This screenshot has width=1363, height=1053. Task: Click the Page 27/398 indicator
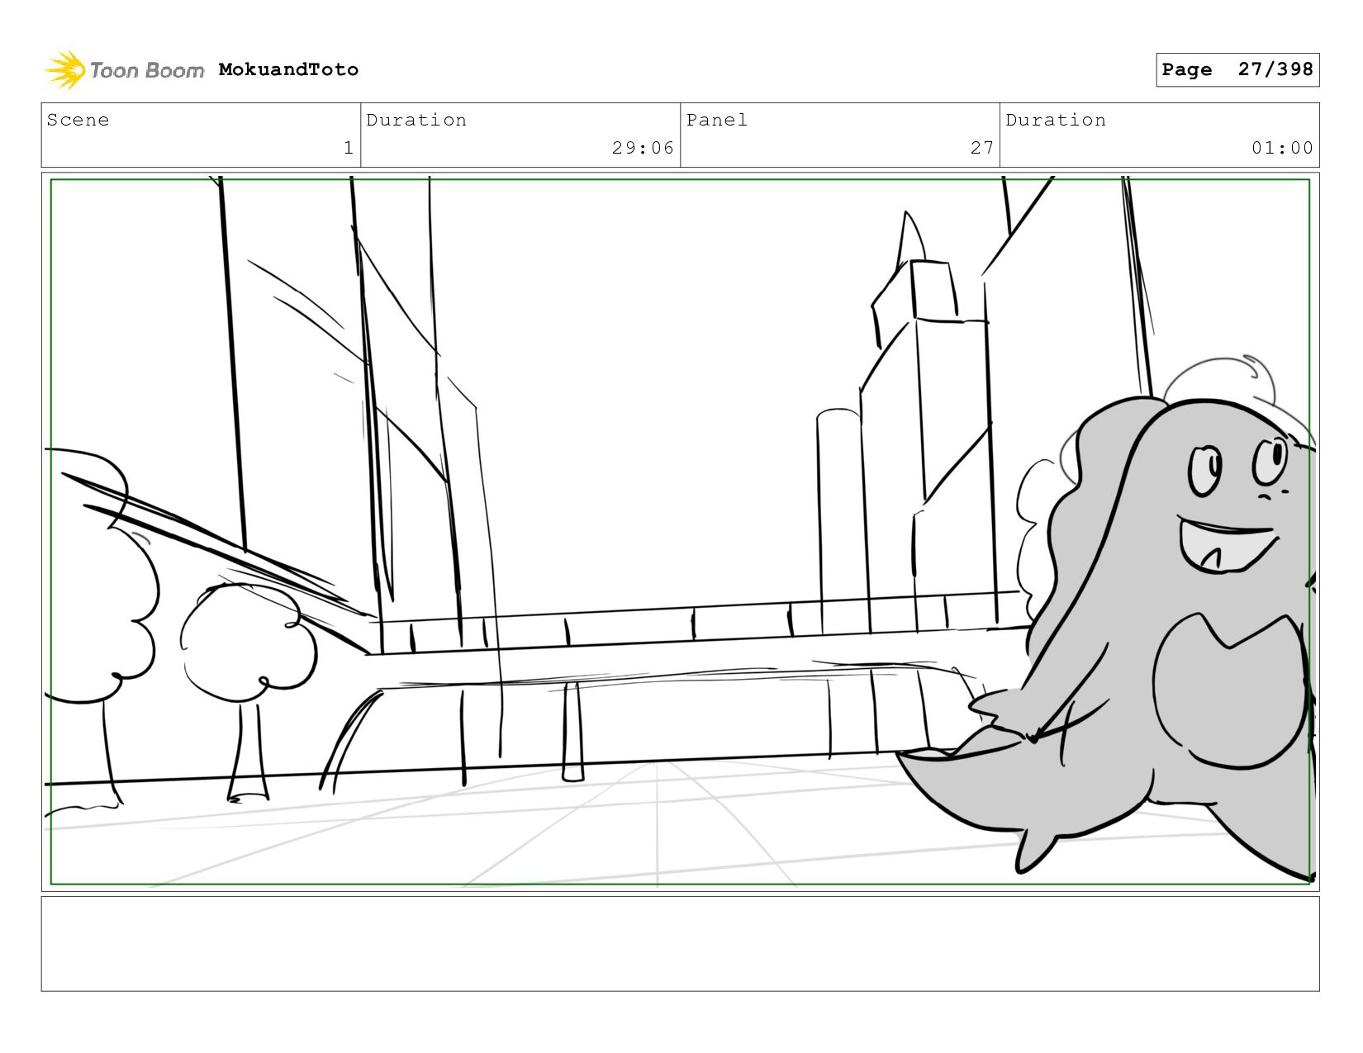(x=1237, y=69)
